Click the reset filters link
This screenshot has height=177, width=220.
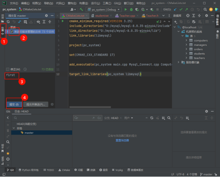pyautogui.click(x=122, y=140)
